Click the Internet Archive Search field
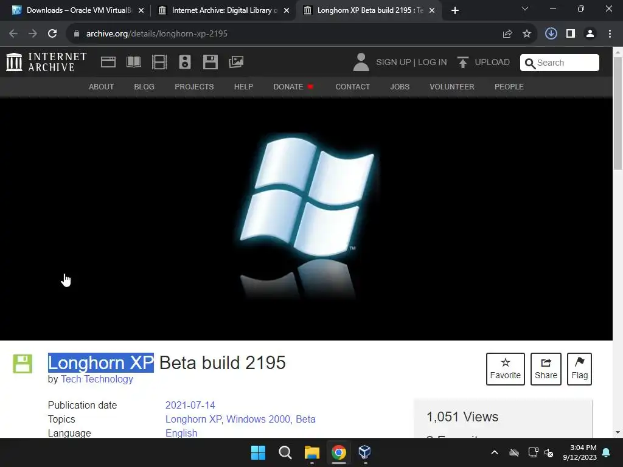 [560, 63]
